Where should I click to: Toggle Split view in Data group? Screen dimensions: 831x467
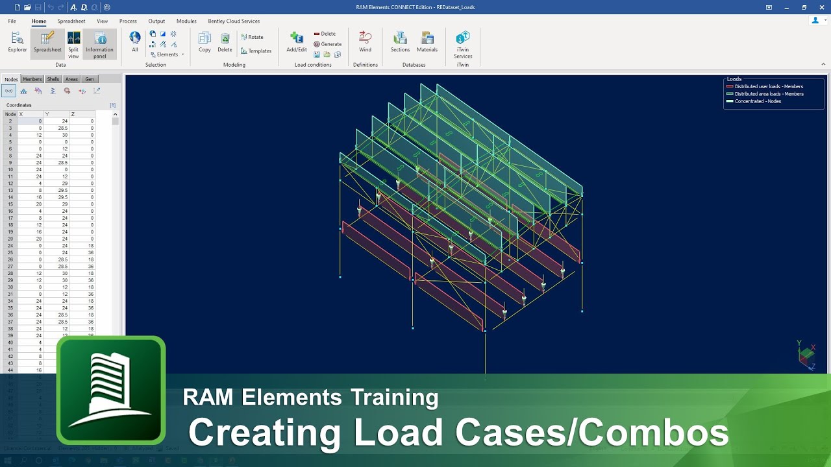pyautogui.click(x=73, y=45)
